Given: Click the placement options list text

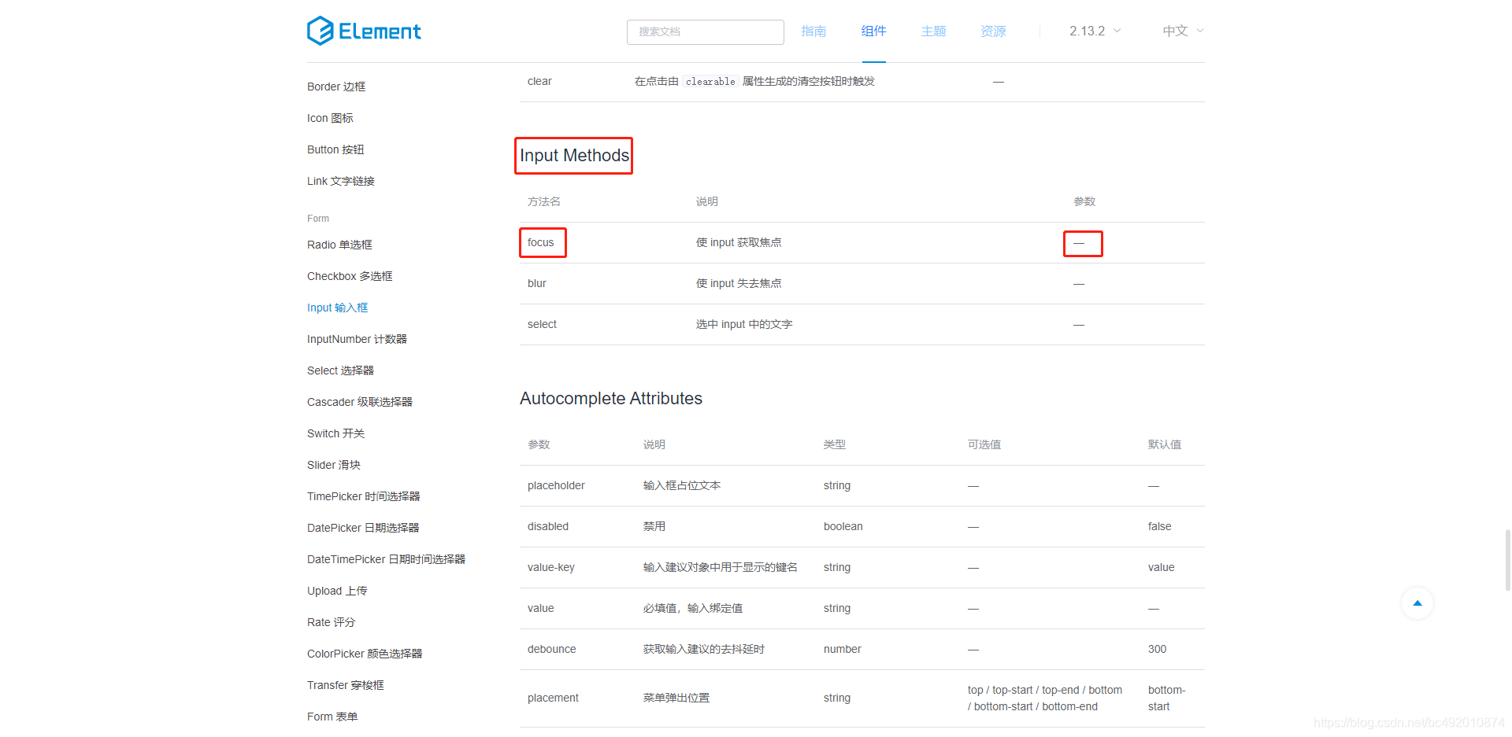Looking at the screenshot, I should click(x=1045, y=698).
